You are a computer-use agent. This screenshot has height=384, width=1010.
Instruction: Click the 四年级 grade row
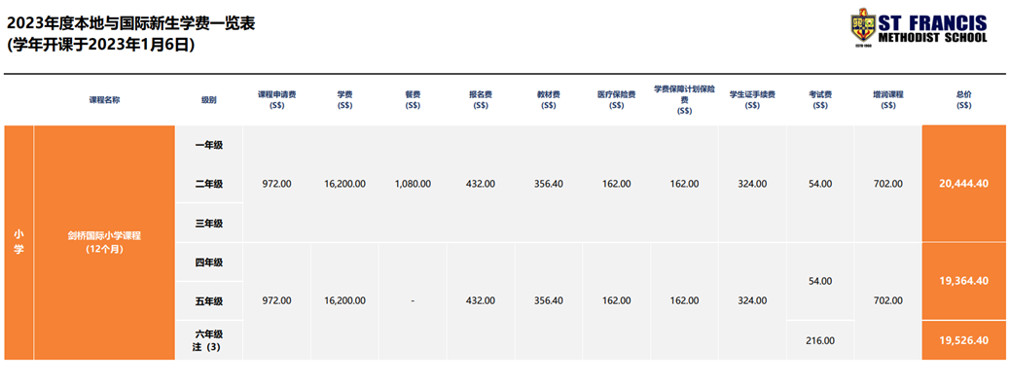point(208,262)
